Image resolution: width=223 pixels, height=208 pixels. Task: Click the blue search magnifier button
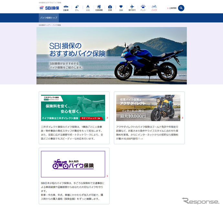pos(181,8)
